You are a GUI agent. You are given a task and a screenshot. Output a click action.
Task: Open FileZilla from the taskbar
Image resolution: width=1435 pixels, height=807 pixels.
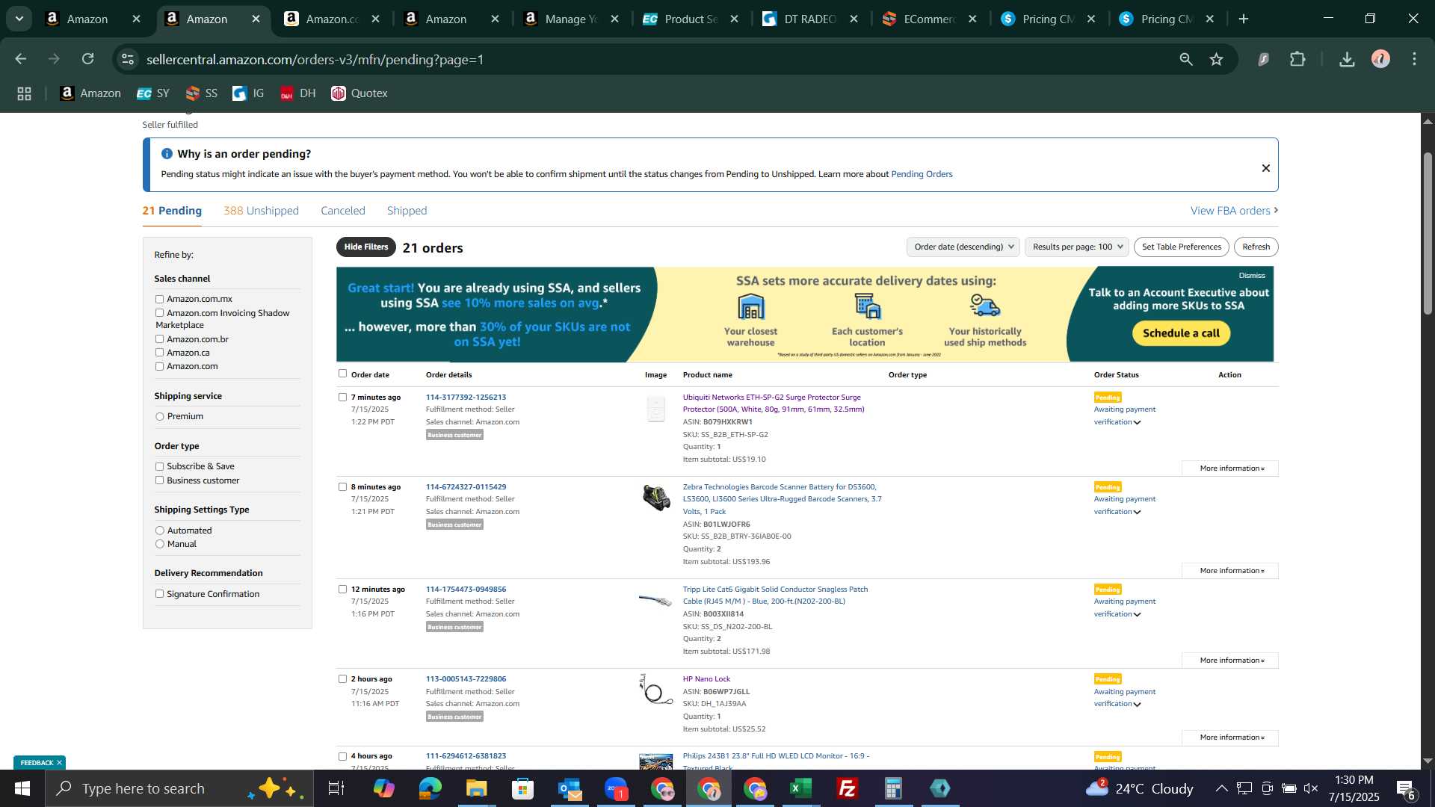848,788
